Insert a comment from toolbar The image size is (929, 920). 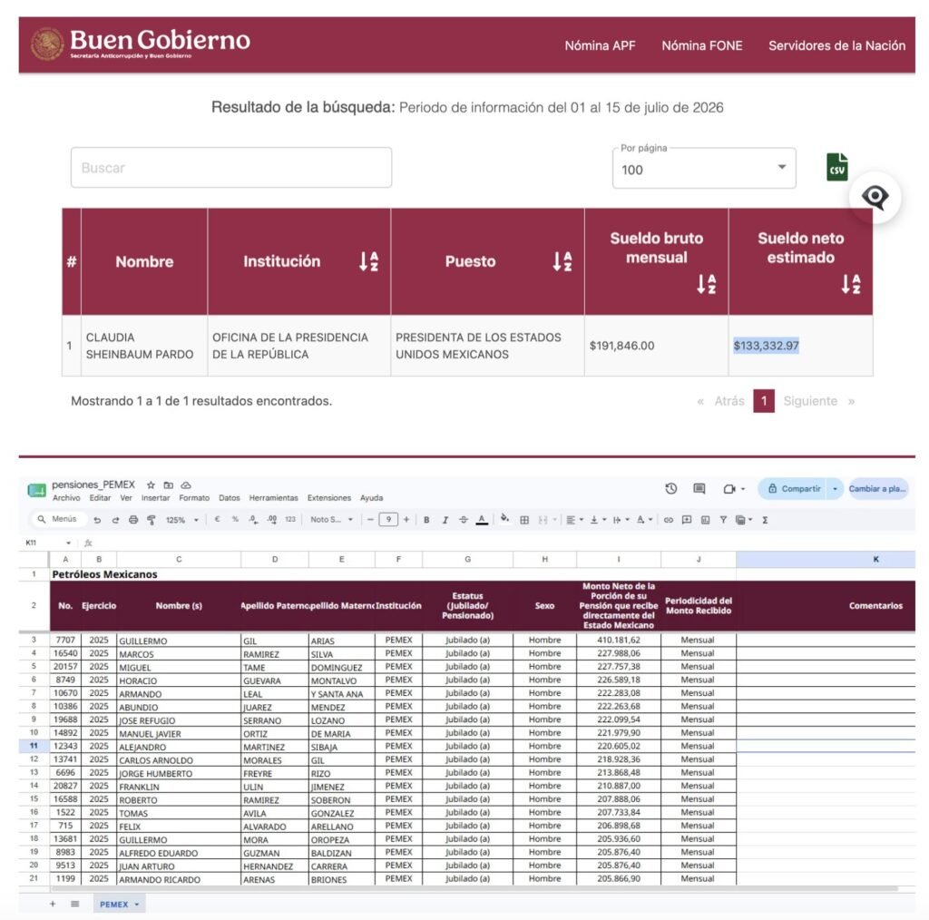687,520
